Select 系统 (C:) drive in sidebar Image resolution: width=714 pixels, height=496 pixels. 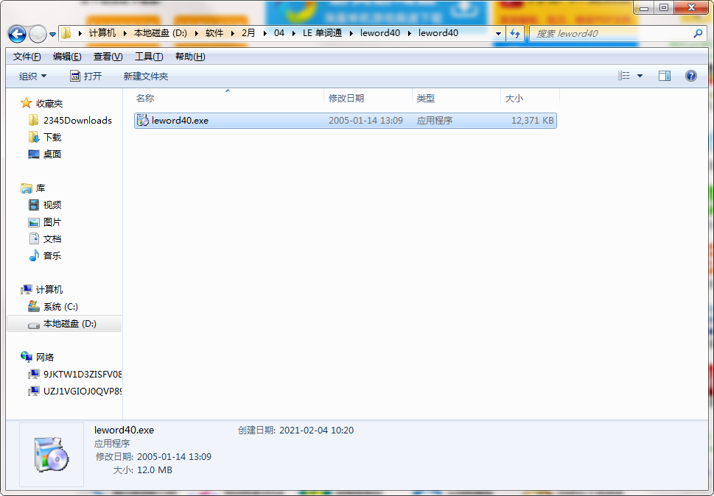[x=60, y=307]
